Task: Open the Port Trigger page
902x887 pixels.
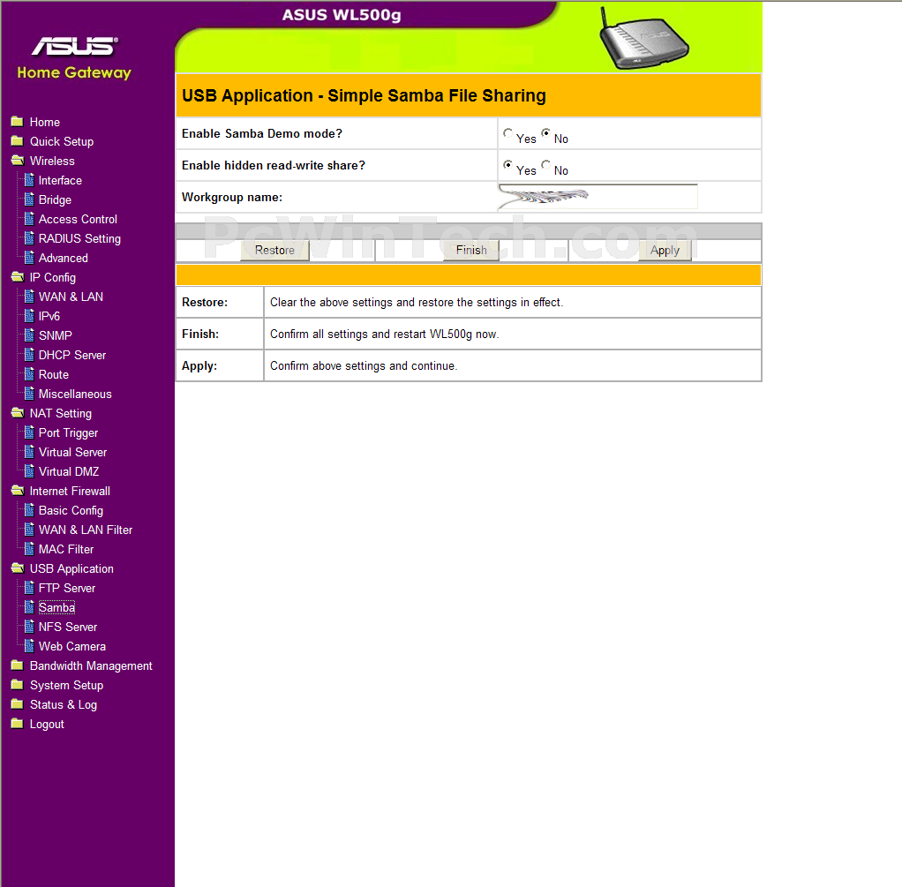Action: pos(69,432)
